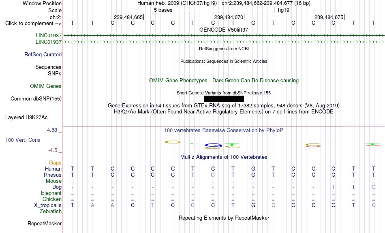
Task: Click the '5 bases' scale label
Action: coord(163,10)
